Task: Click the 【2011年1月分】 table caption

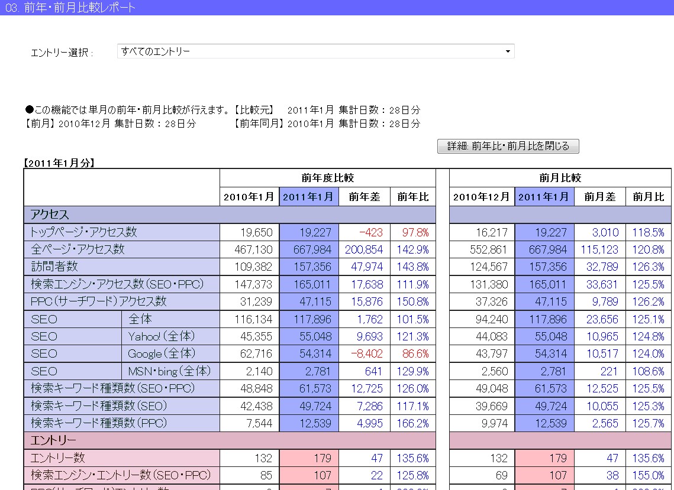Action: 60,163
